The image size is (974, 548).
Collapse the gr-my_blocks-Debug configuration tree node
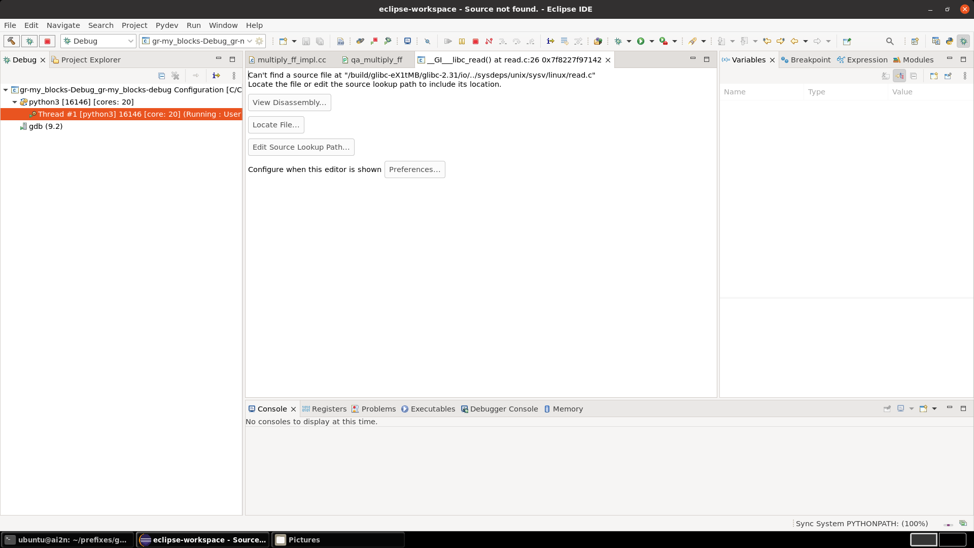[x=6, y=90]
